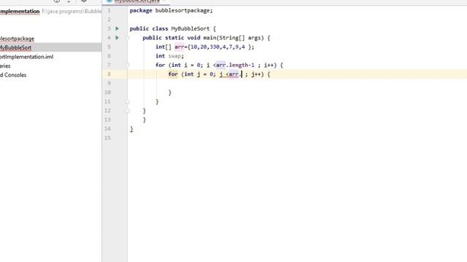The width and height of the screenshot is (467, 262).
Task: Select the Implementation project root node
Action: (20, 12)
